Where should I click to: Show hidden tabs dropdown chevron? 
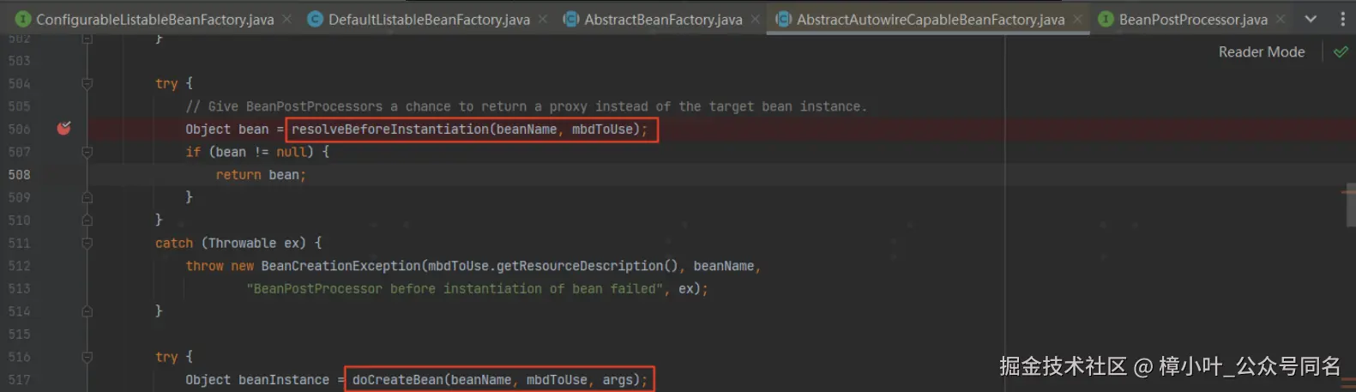1311,19
